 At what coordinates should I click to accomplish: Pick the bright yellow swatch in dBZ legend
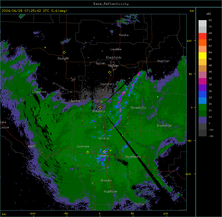tap(202, 55)
